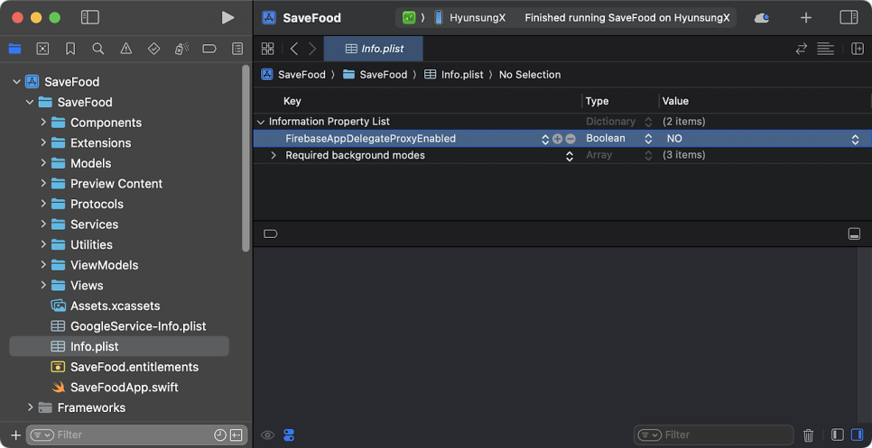The image size is (872, 448).
Task: Expand the Models folder
Action: (43, 163)
